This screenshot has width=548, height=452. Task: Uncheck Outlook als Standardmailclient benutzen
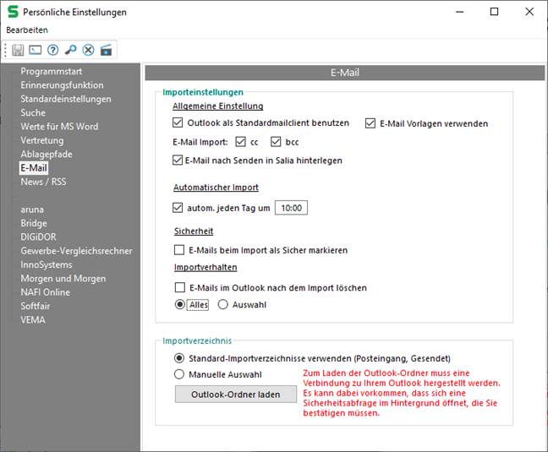coord(178,123)
